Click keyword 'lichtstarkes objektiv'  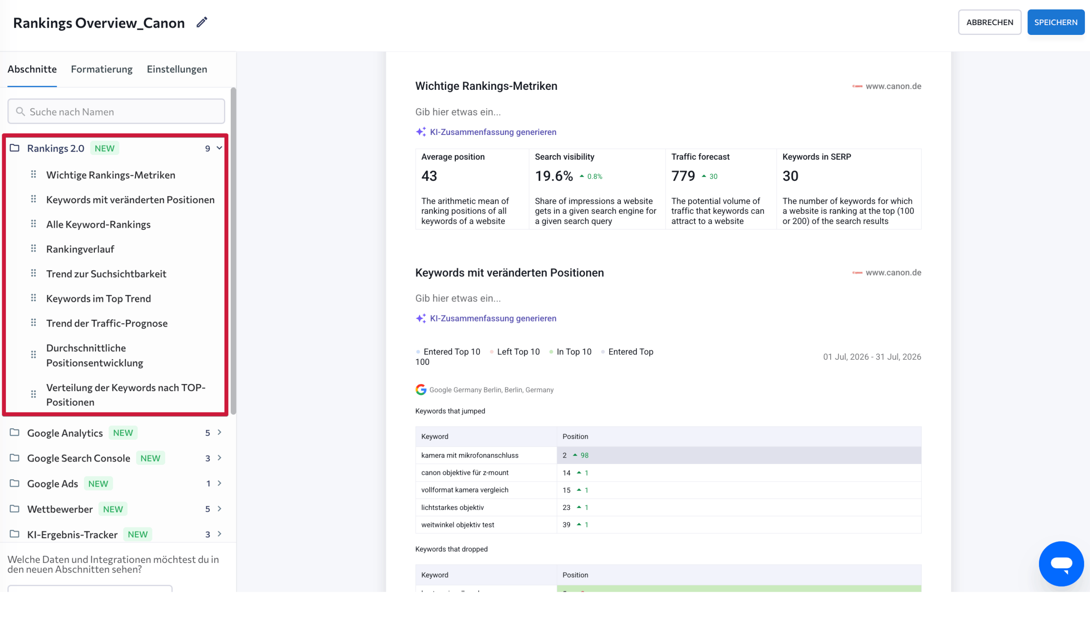(x=452, y=507)
